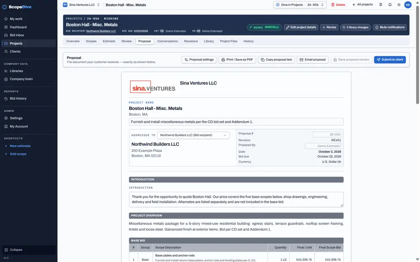This screenshot has height=262, width=420.
Task: Collapse the sidebar
Action: (29, 250)
